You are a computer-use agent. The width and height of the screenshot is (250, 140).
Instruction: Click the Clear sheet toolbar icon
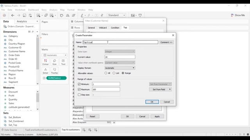pos(52,15)
